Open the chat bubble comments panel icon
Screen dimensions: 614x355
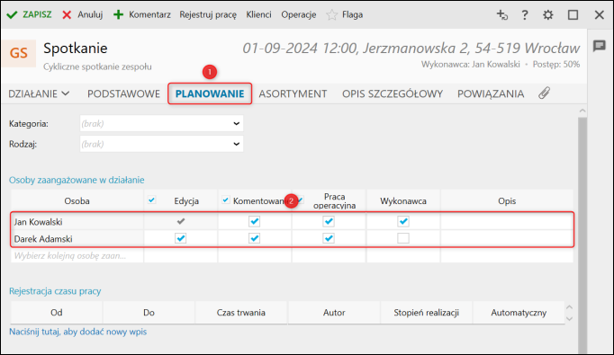coord(600,46)
